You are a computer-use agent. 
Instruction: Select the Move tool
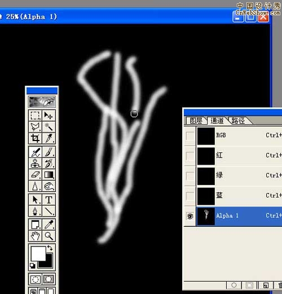click(49, 115)
